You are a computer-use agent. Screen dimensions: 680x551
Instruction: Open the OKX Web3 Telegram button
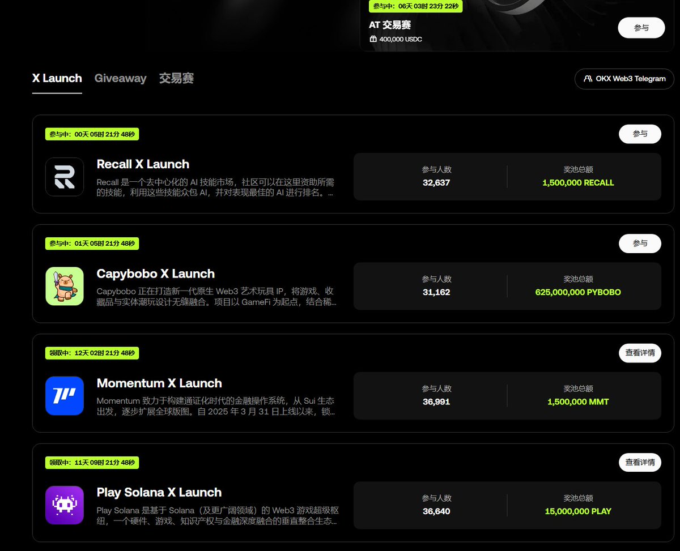624,79
